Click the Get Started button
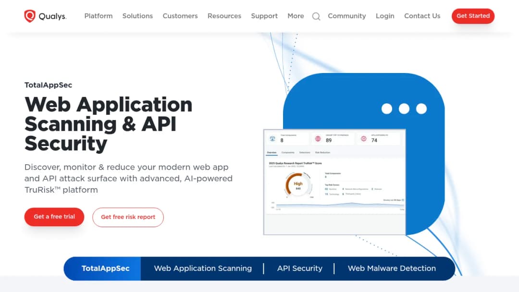This screenshot has width=519, height=292. [x=473, y=16]
